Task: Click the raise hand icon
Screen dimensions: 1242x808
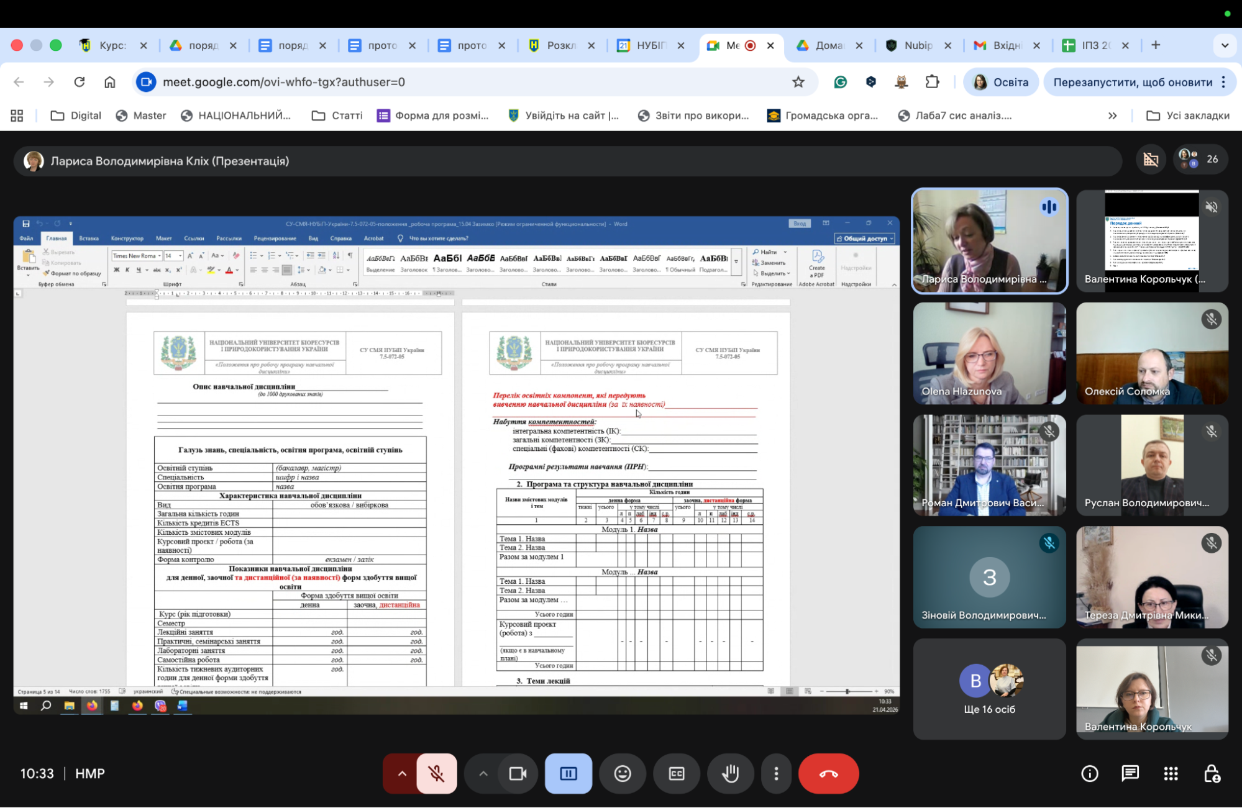Action: click(731, 774)
